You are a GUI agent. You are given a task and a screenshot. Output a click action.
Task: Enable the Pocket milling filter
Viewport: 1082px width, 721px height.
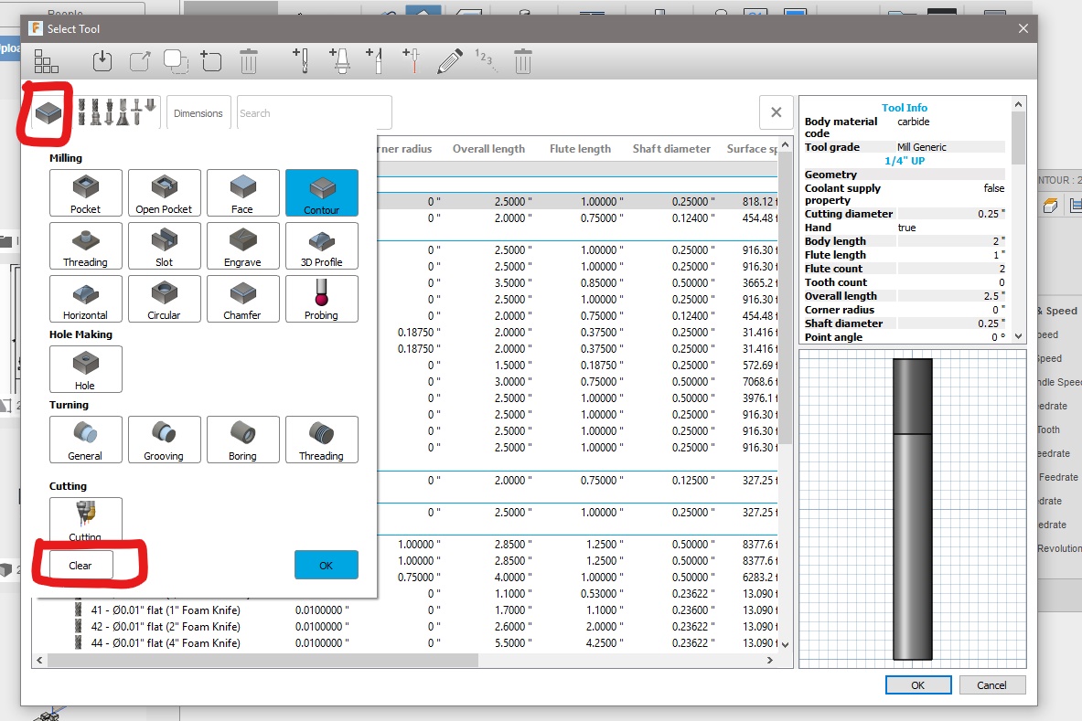pyautogui.click(x=85, y=192)
